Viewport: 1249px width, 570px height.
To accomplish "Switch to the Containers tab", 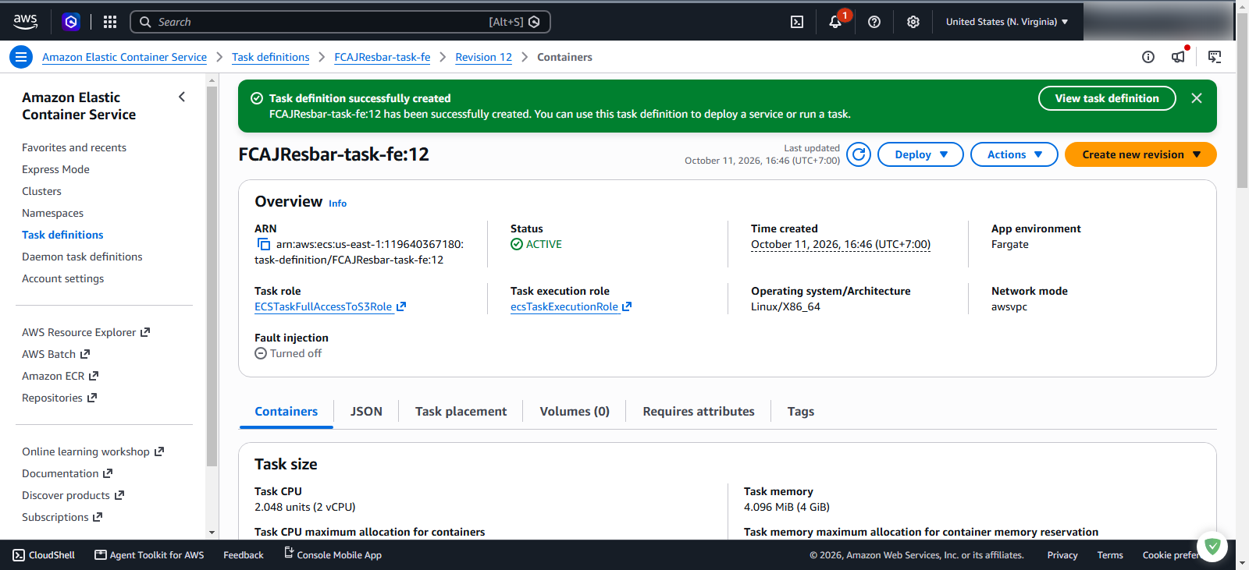I will (286, 412).
